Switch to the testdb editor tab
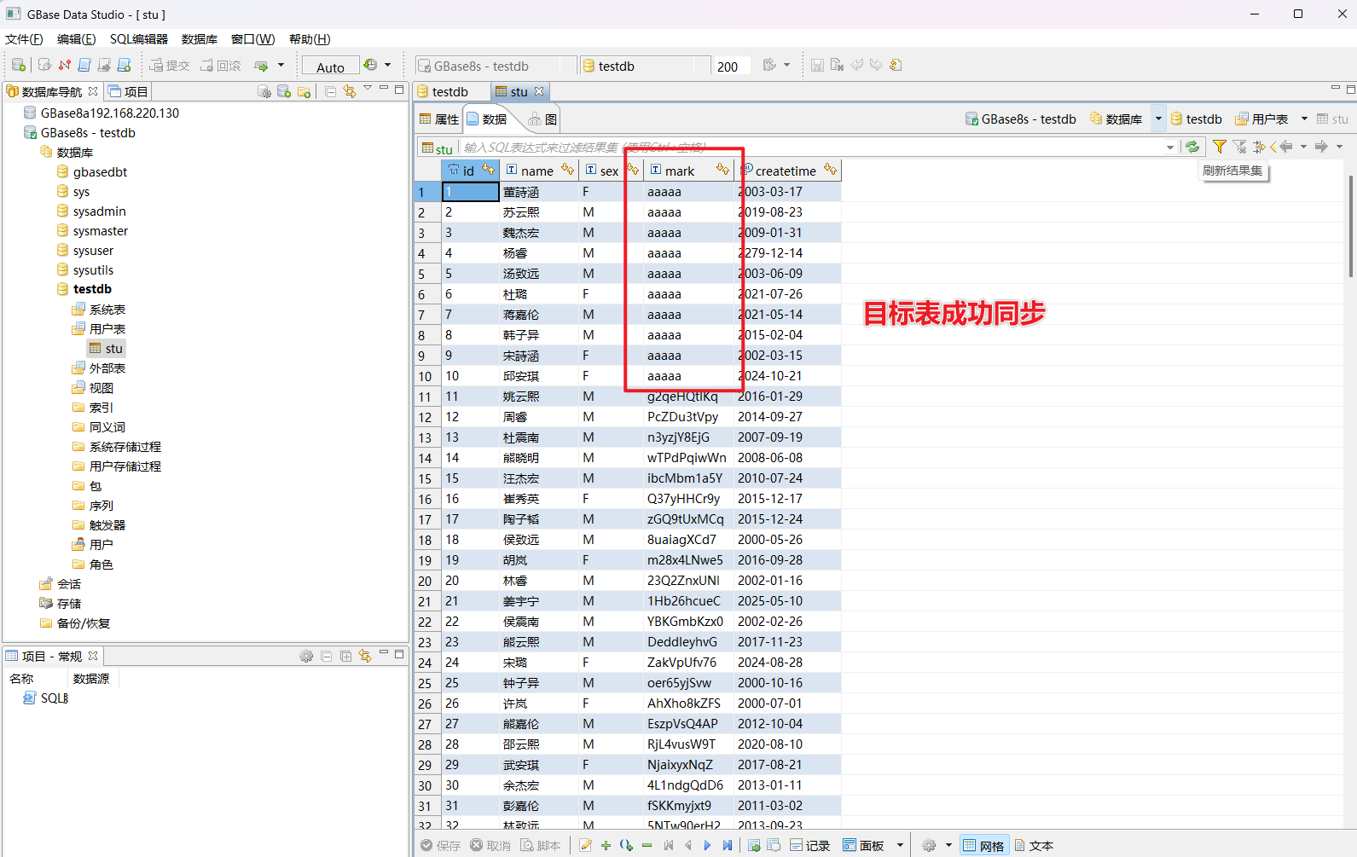This screenshot has width=1357, height=857. click(x=444, y=91)
